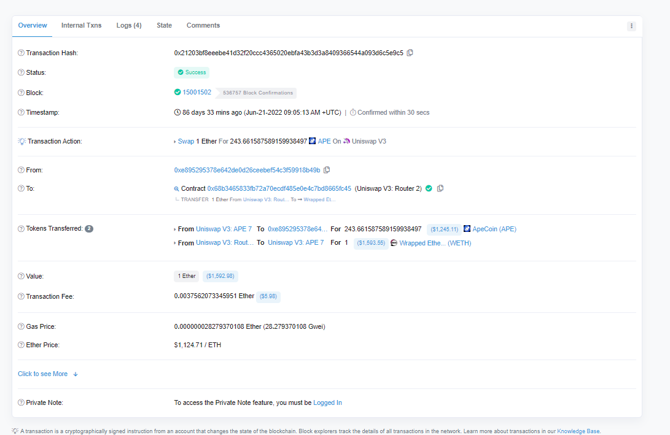Click the $1,592.98 value badge
670x435 pixels.
point(220,276)
